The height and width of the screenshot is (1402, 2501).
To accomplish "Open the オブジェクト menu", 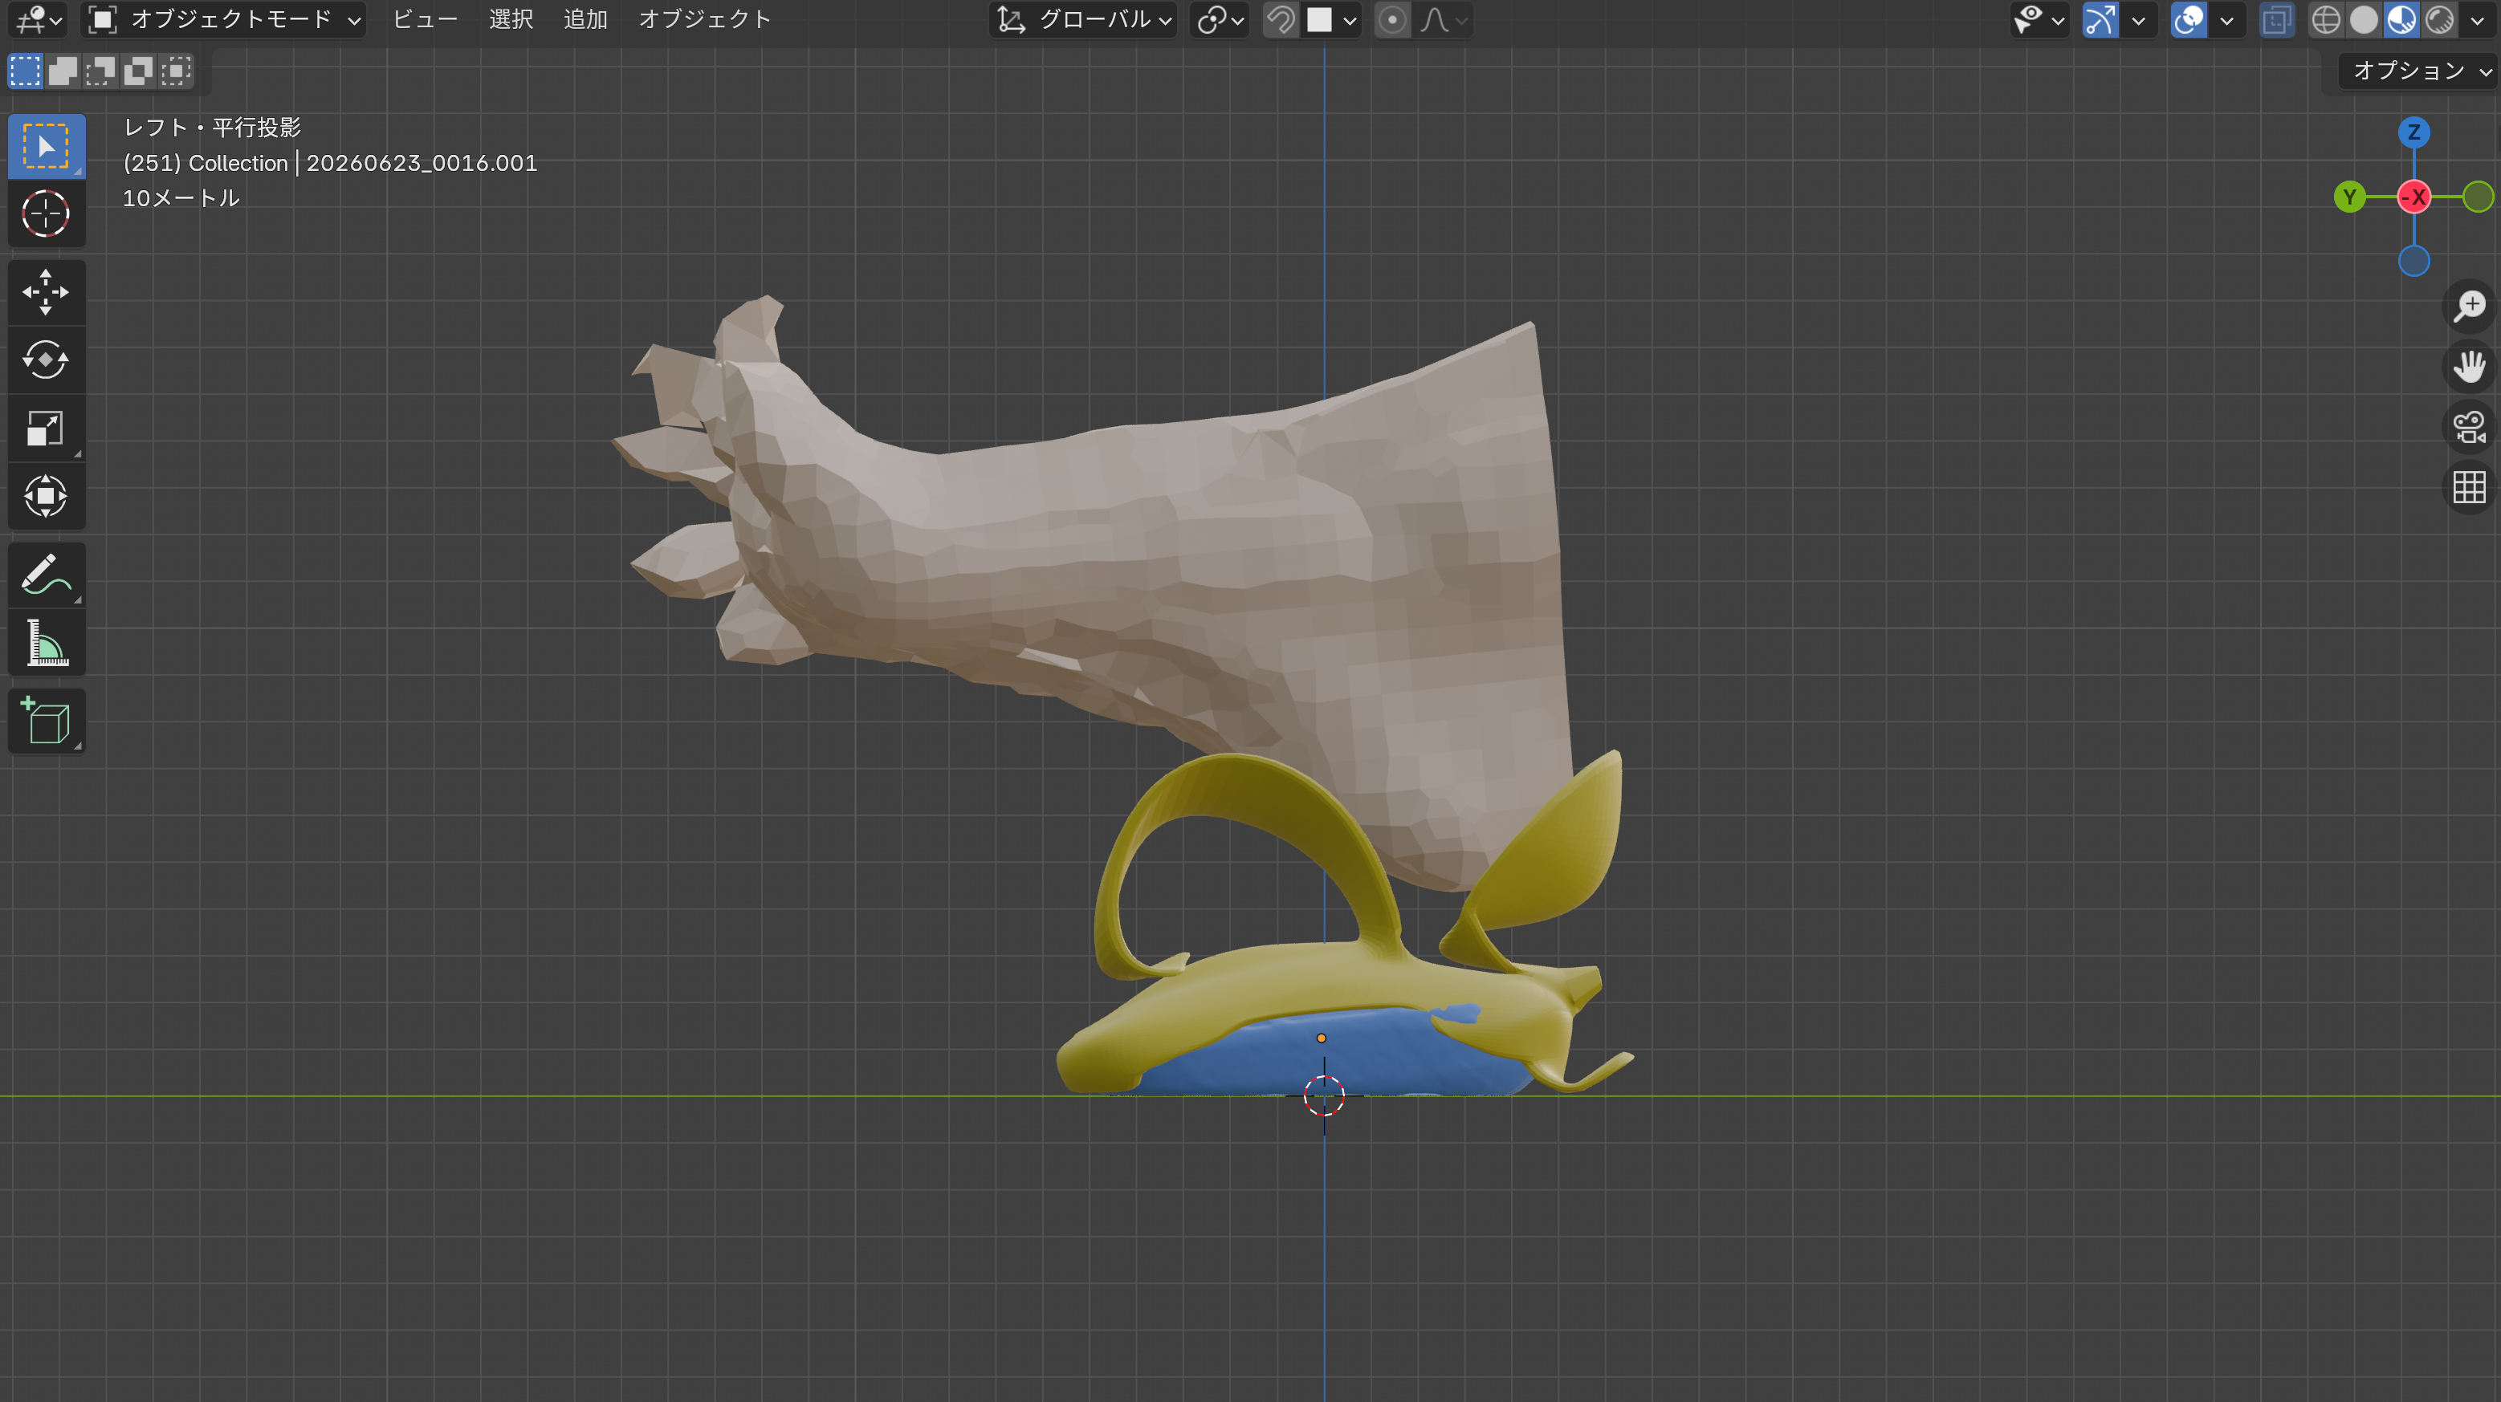I will pos(705,19).
